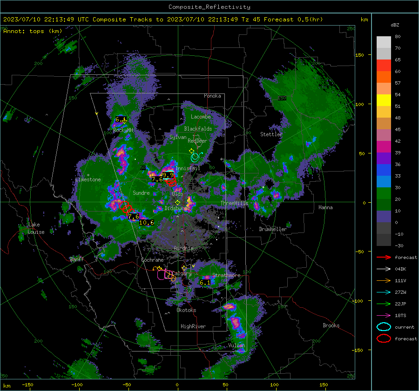Click the 6.1 tops label near Strathmore
Screen dimensions: 419x391
(x=205, y=282)
